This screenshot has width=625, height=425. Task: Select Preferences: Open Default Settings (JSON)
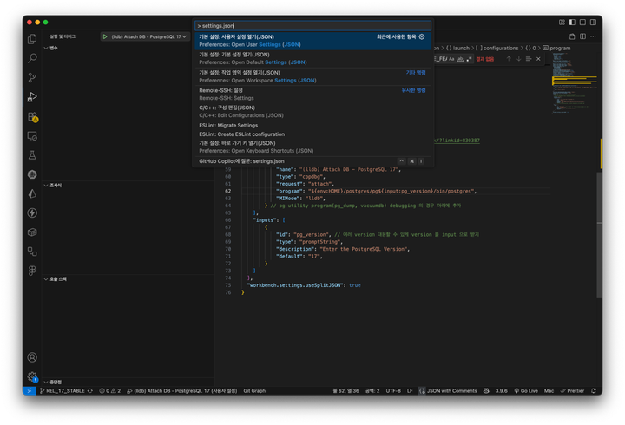[312, 59]
